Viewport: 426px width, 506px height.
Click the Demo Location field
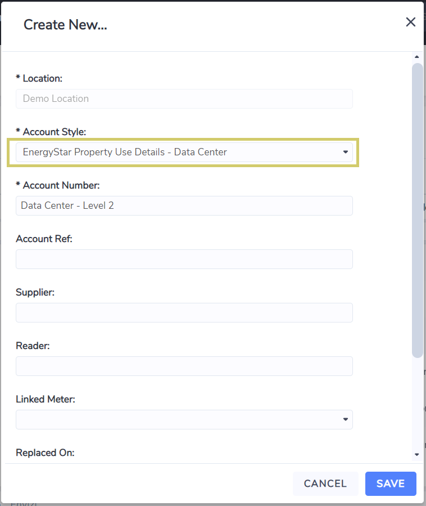(184, 98)
